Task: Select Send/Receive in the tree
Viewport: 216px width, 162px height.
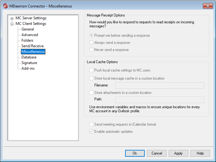Action: click(32, 46)
